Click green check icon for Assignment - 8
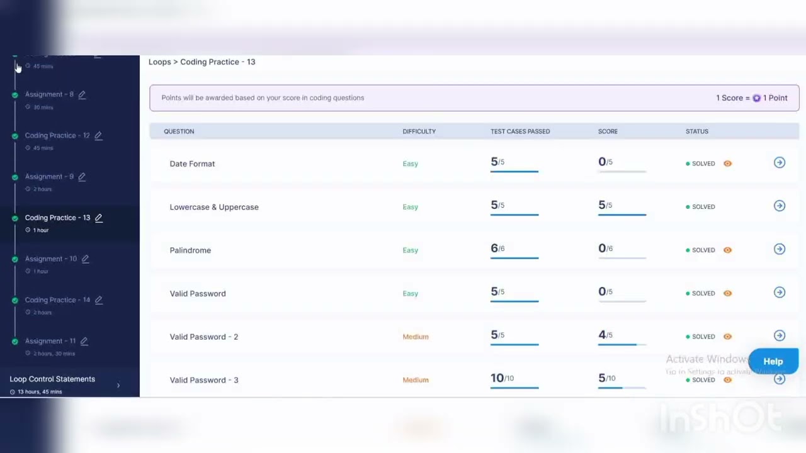 [x=15, y=95]
